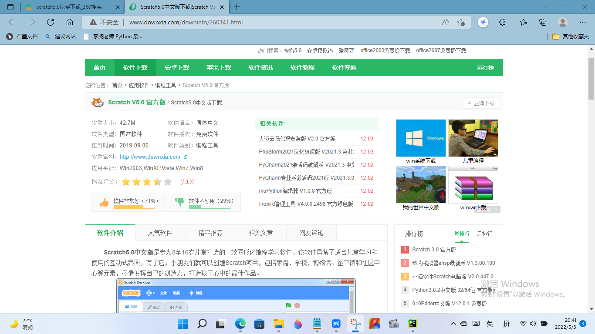Click the 软件非常好 71% rating bar
595x334 pixels.
tap(134, 207)
